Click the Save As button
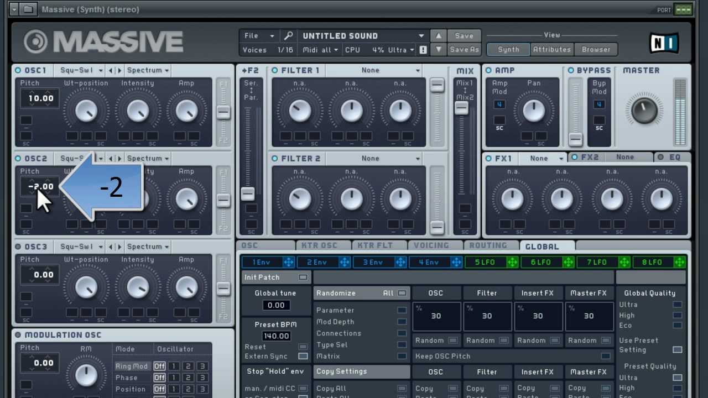Screen dimensions: 708x398 (x=464, y=49)
